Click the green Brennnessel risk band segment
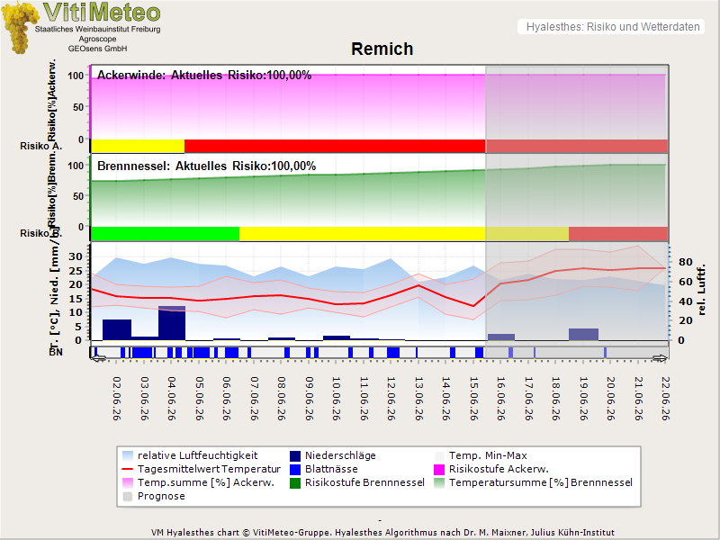This screenshot has height=540, width=720. 166,233
